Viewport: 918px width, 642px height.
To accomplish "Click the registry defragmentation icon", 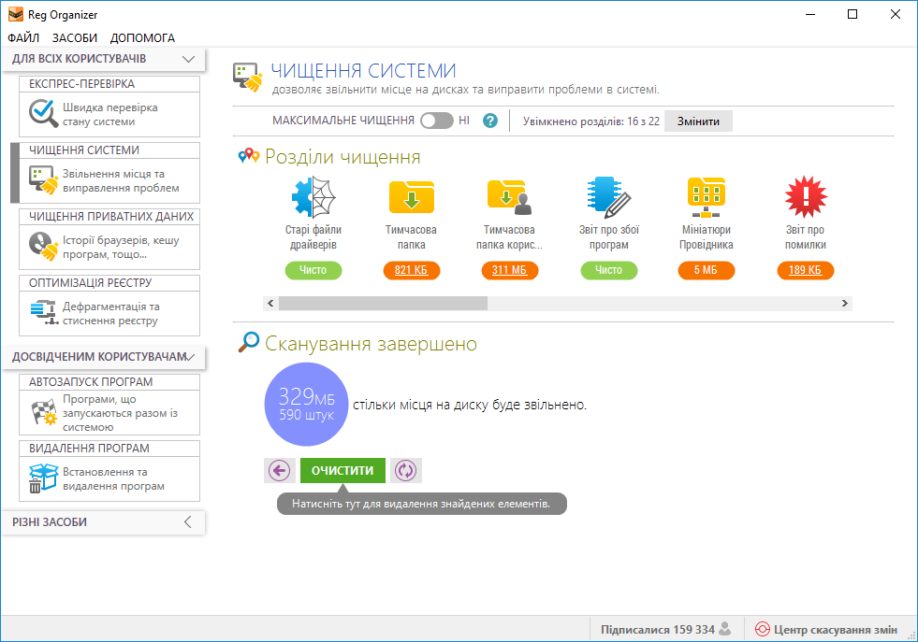I will pos(43,312).
